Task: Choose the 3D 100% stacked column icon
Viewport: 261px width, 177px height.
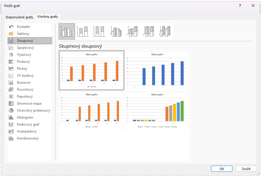Action: point(149,31)
